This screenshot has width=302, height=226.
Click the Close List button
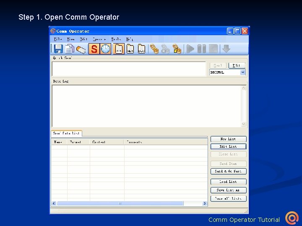(x=229, y=154)
